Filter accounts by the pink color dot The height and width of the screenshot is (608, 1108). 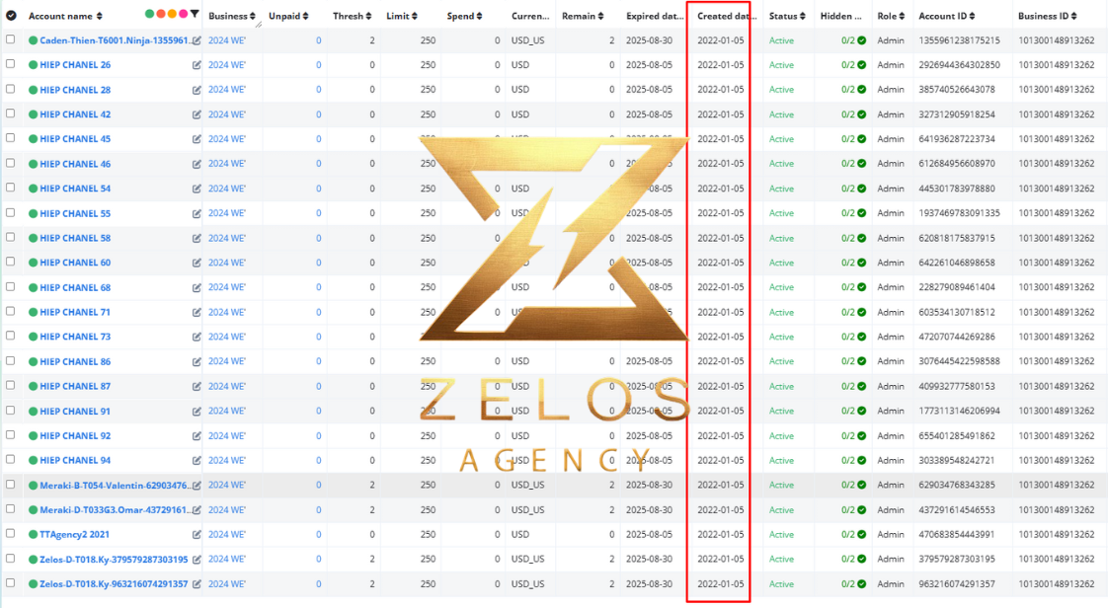(x=183, y=14)
